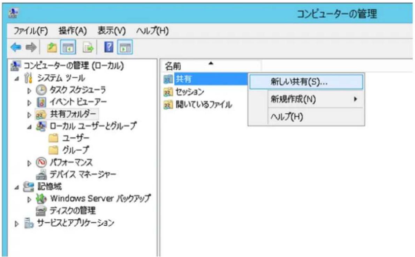Click the Back arrow toolbar icon
This screenshot has width=415, height=257.
pos(16,48)
